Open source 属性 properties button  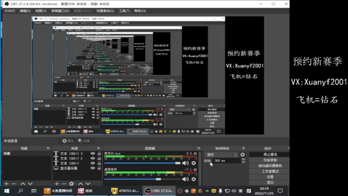click(68, 141)
